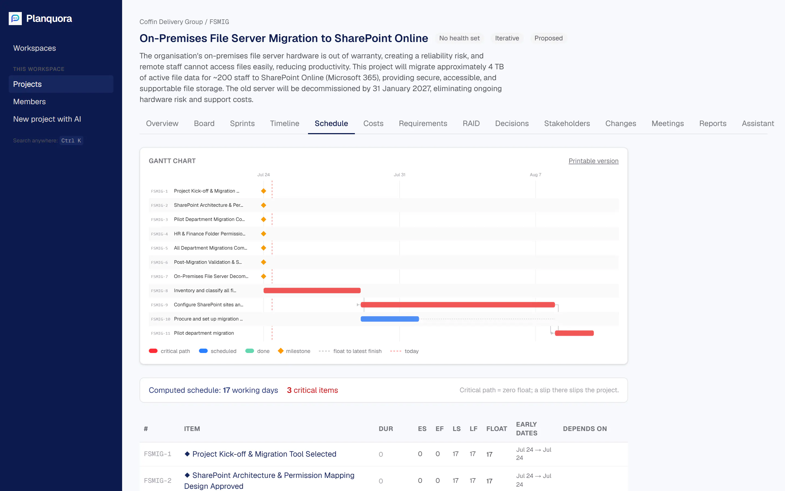Open the Requirements tab
Viewport: 785px width, 491px height.
point(423,123)
